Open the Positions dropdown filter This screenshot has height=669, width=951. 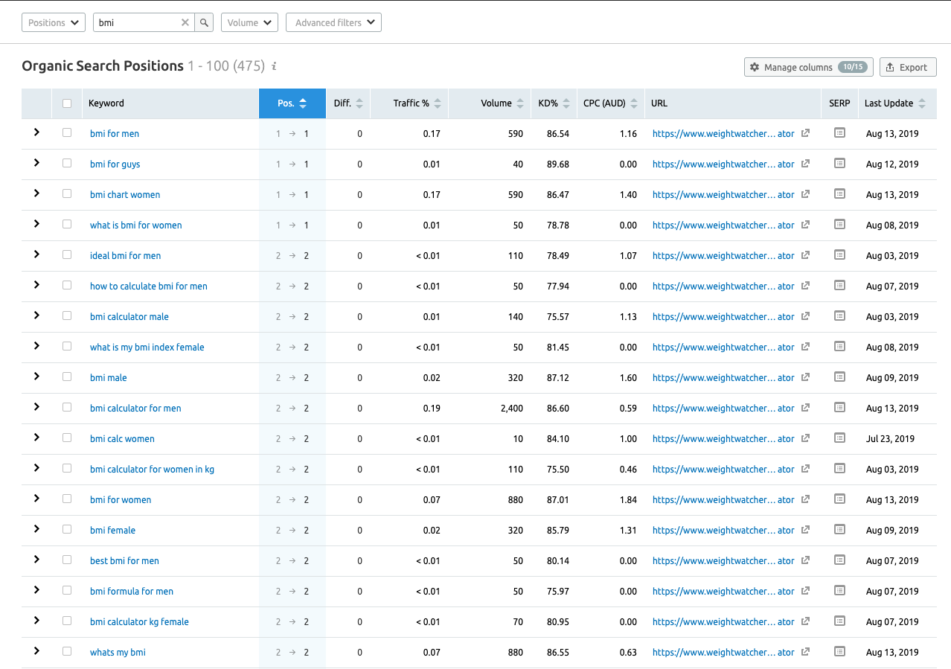54,22
